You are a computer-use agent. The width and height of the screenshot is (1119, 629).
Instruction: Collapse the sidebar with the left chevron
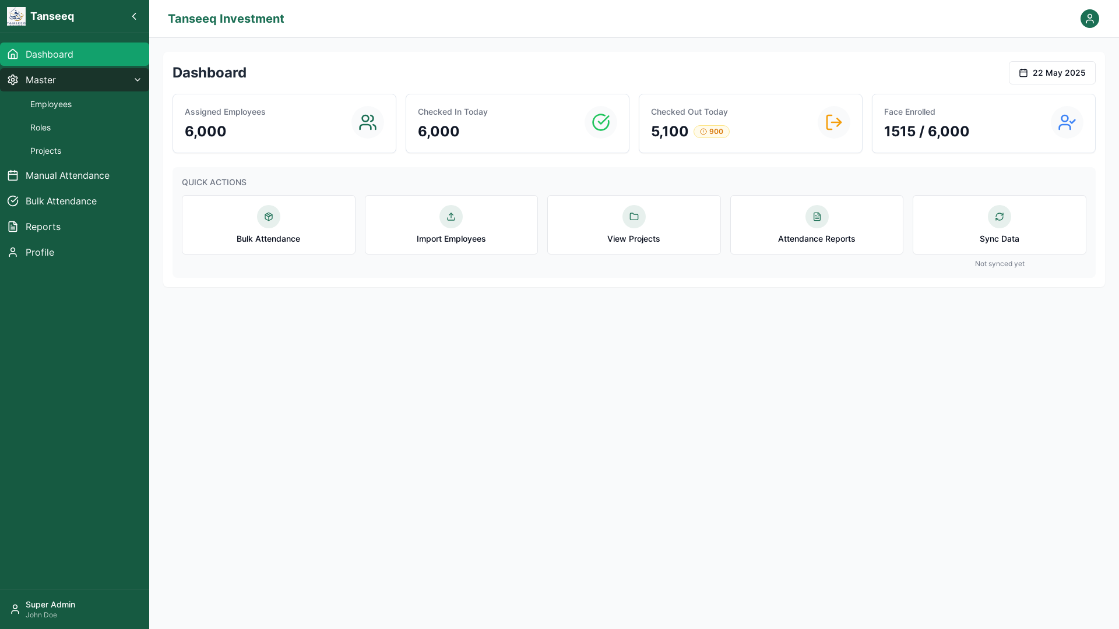coord(134,16)
